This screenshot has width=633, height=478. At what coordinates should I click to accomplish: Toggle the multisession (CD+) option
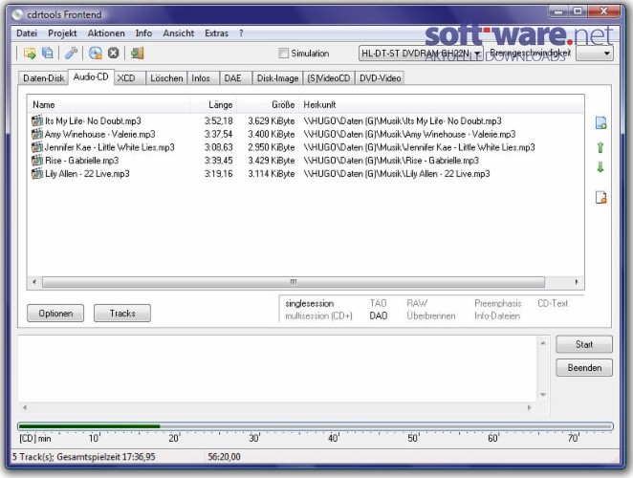318,316
